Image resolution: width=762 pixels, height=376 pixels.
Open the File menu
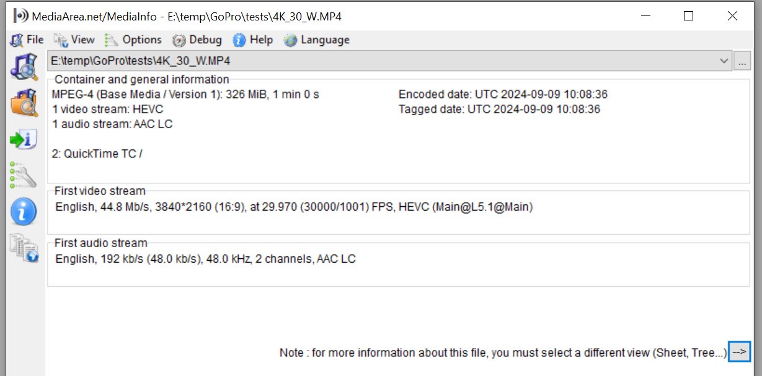27,40
